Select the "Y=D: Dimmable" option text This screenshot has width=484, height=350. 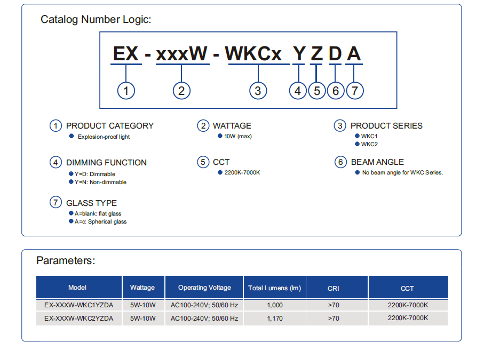[95, 174]
